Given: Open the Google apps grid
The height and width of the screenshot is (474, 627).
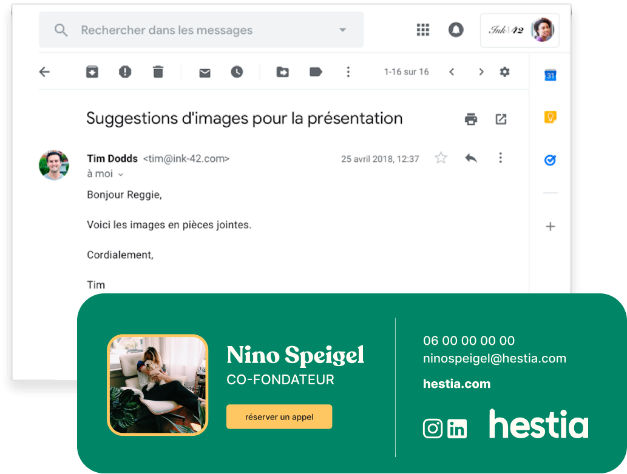Looking at the screenshot, I should [422, 30].
